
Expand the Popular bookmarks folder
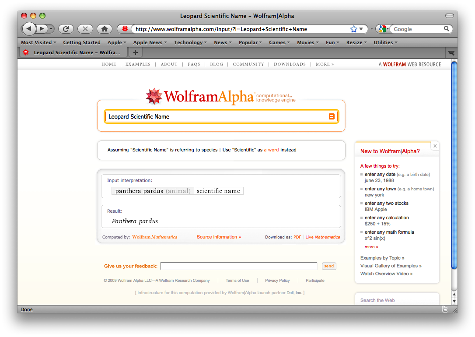pos(250,42)
